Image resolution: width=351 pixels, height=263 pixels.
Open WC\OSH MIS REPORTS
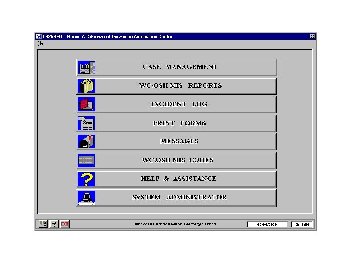pos(176,86)
